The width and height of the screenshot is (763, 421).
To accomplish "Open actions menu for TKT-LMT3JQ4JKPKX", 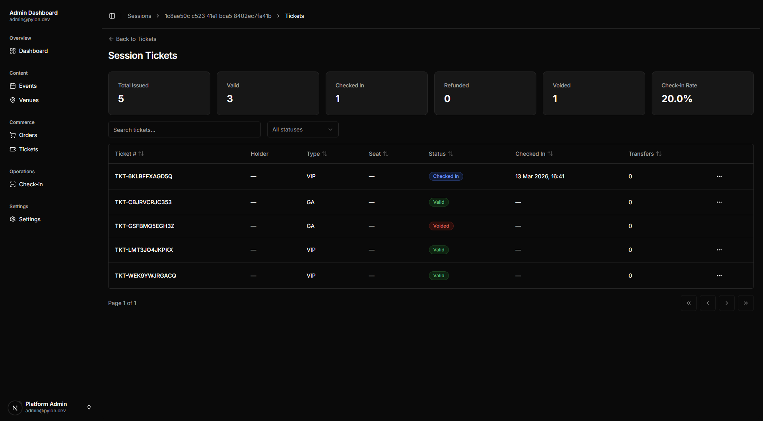I will 719,250.
